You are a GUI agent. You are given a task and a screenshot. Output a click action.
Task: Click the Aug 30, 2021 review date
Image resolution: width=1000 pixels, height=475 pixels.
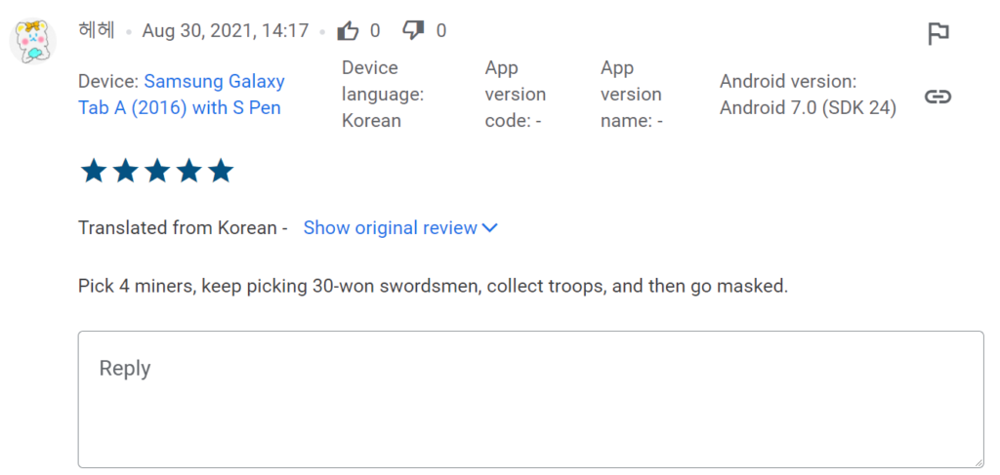click(x=225, y=31)
